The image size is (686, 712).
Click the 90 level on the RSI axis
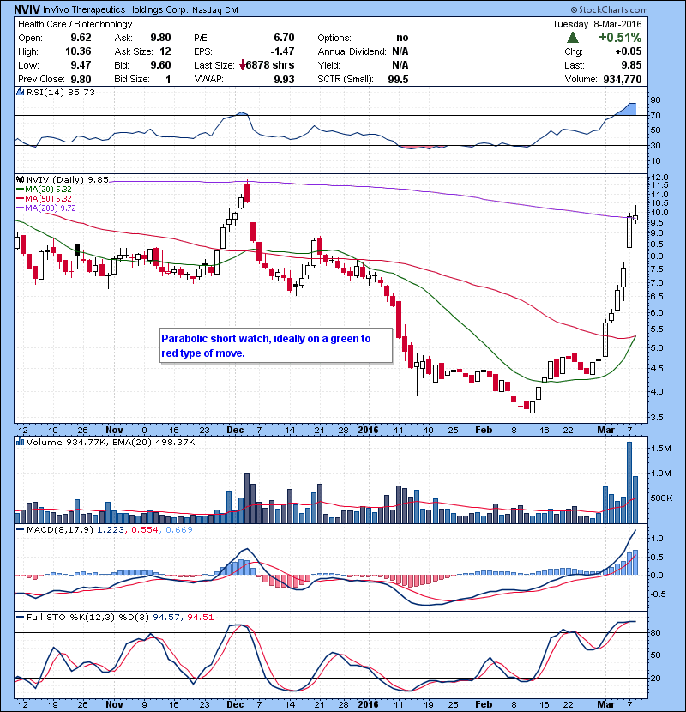[656, 100]
